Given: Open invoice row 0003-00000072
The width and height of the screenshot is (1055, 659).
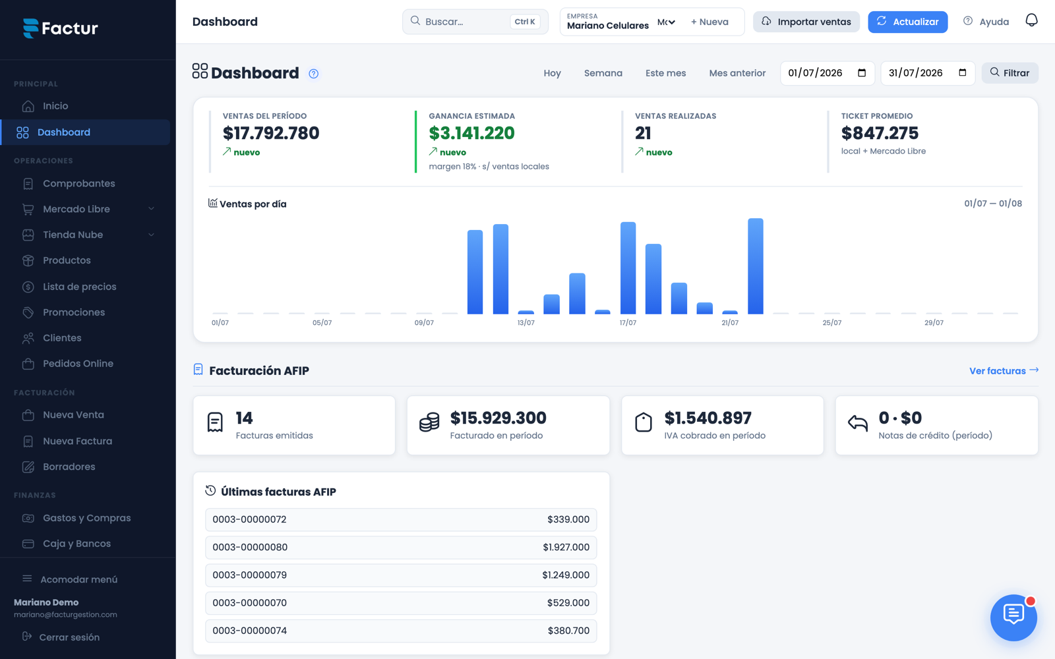Looking at the screenshot, I should coord(401,520).
